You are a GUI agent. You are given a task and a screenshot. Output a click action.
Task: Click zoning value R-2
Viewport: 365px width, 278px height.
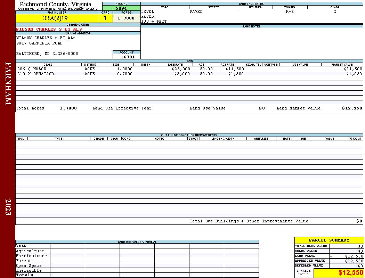[290, 11]
